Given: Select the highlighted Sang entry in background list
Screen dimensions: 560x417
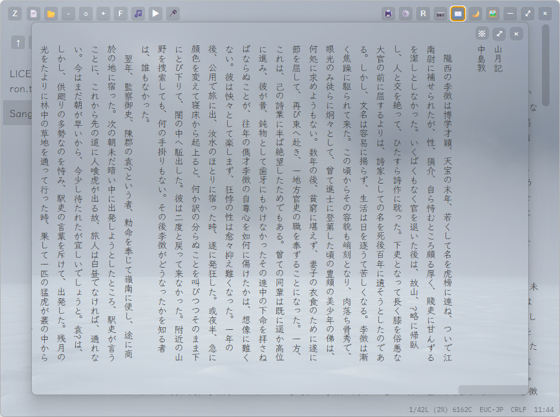Looking at the screenshot, I should pyautogui.click(x=17, y=114).
